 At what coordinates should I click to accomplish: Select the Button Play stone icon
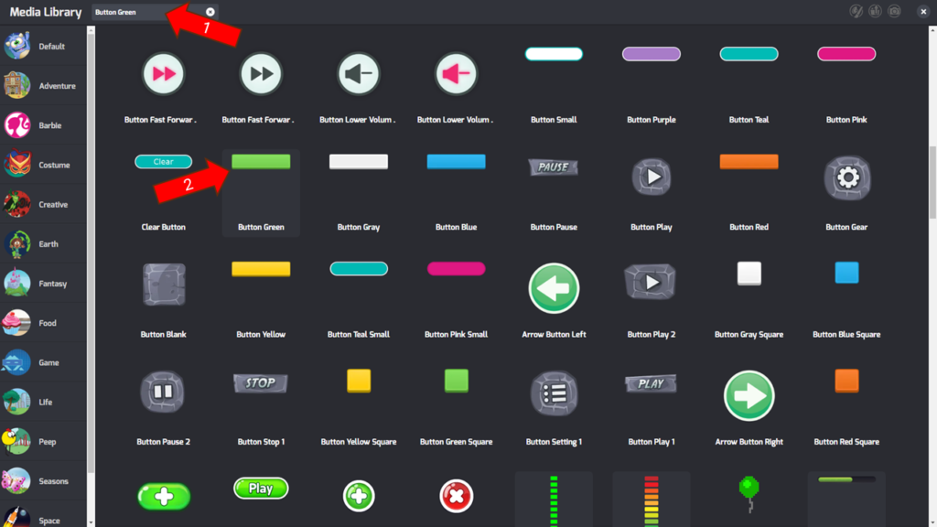point(652,177)
